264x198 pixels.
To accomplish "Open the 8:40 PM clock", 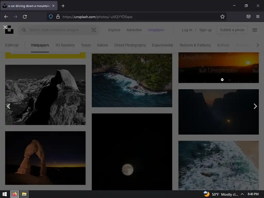I will click(253, 194).
